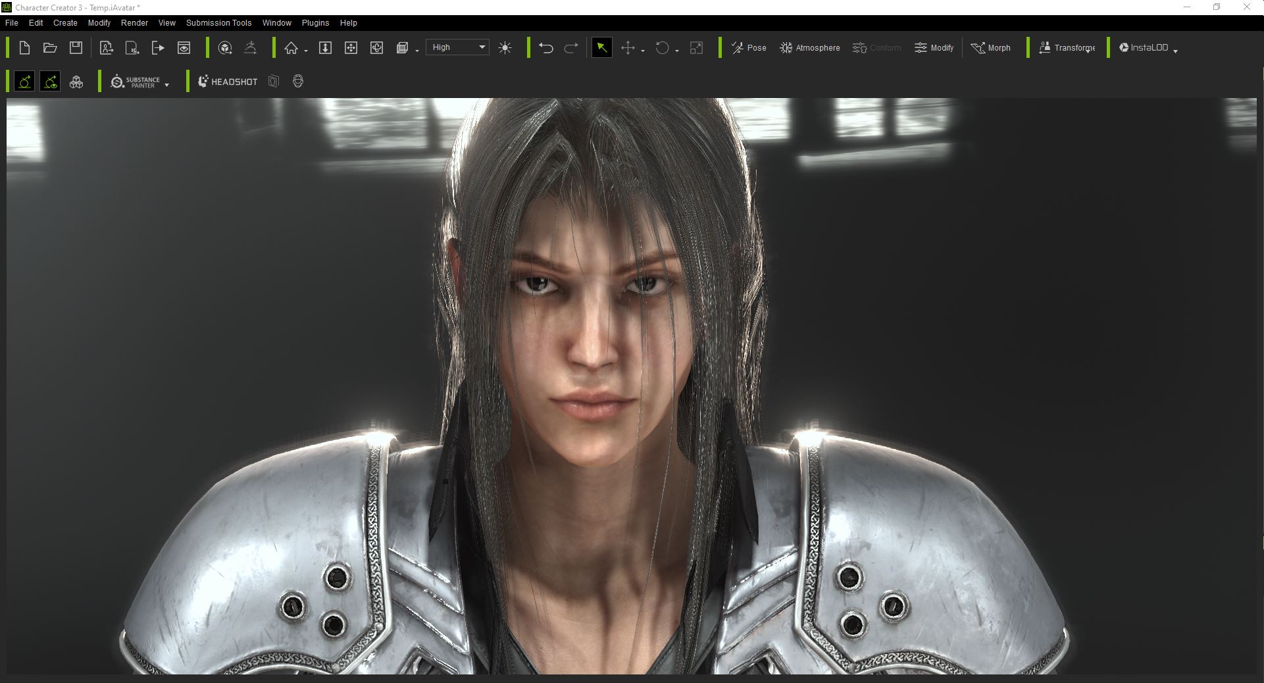
Task: Click the export icon with right arrow
Action: pyautogui.click(x=158, y=47)
